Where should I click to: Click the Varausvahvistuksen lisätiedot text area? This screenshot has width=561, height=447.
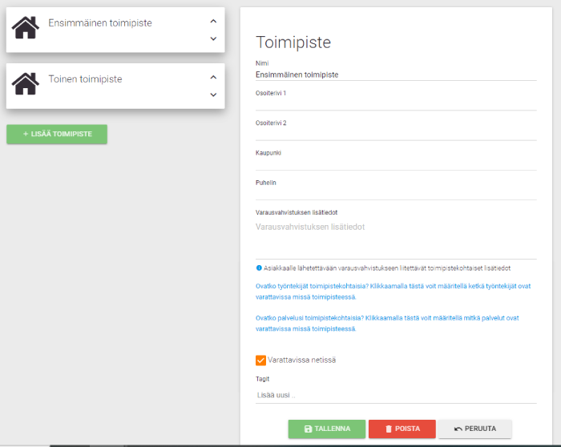pyautogui.click(x=396, y=239)
